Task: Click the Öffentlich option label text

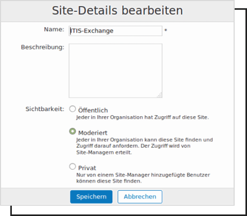Action: (x=93, y=110)
